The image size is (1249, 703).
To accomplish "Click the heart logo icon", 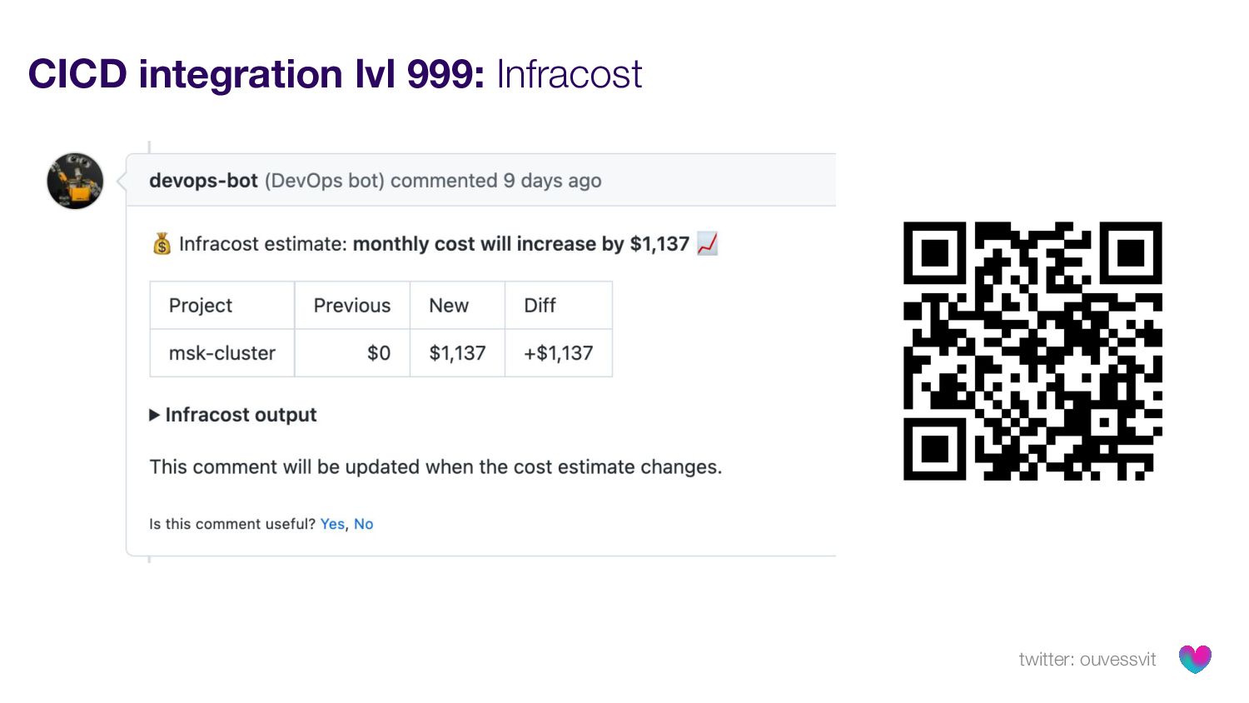I will point(1195,659).
